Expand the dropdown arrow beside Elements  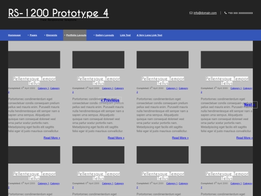point(44,35)
